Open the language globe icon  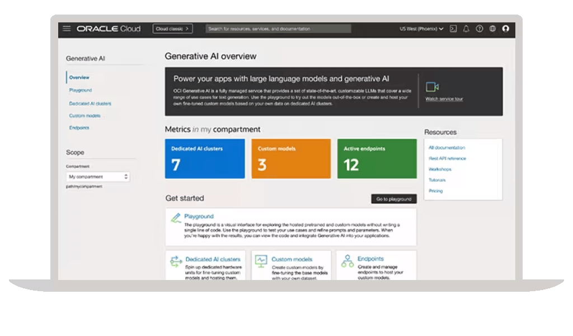pyautogui.click(x=492, y=29)
